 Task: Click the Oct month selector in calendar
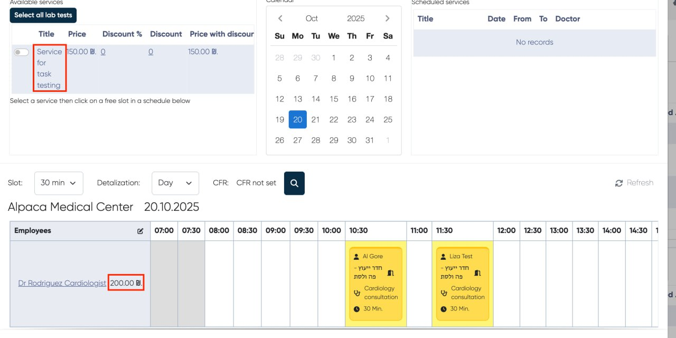pyautogui.click(x=312, y=18)
